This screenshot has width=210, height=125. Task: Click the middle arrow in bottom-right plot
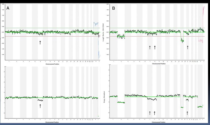[155, 113]
